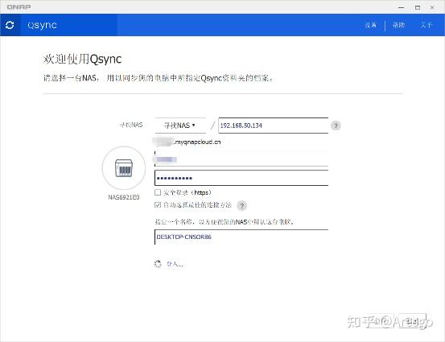The height and width of the screenshot is (342, 445).
Task: Click the DESKTOP-CNSOR86 computer name field
Action: [x=241, y=237]
